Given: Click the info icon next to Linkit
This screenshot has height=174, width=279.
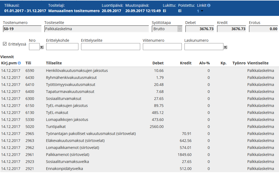Looking at the screenshot, I should (x=209, y=5).
